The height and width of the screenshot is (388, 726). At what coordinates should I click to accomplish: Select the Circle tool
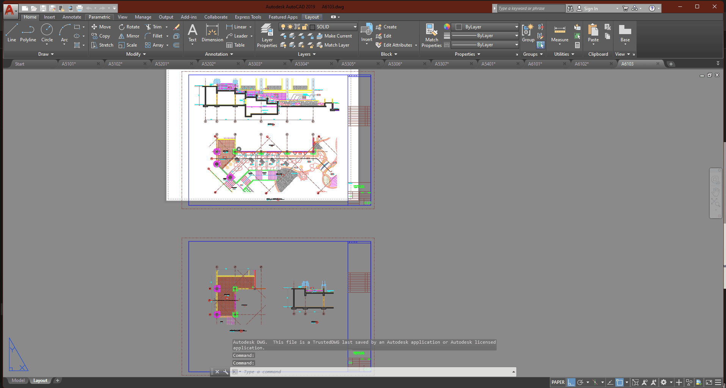pos(47,33)
